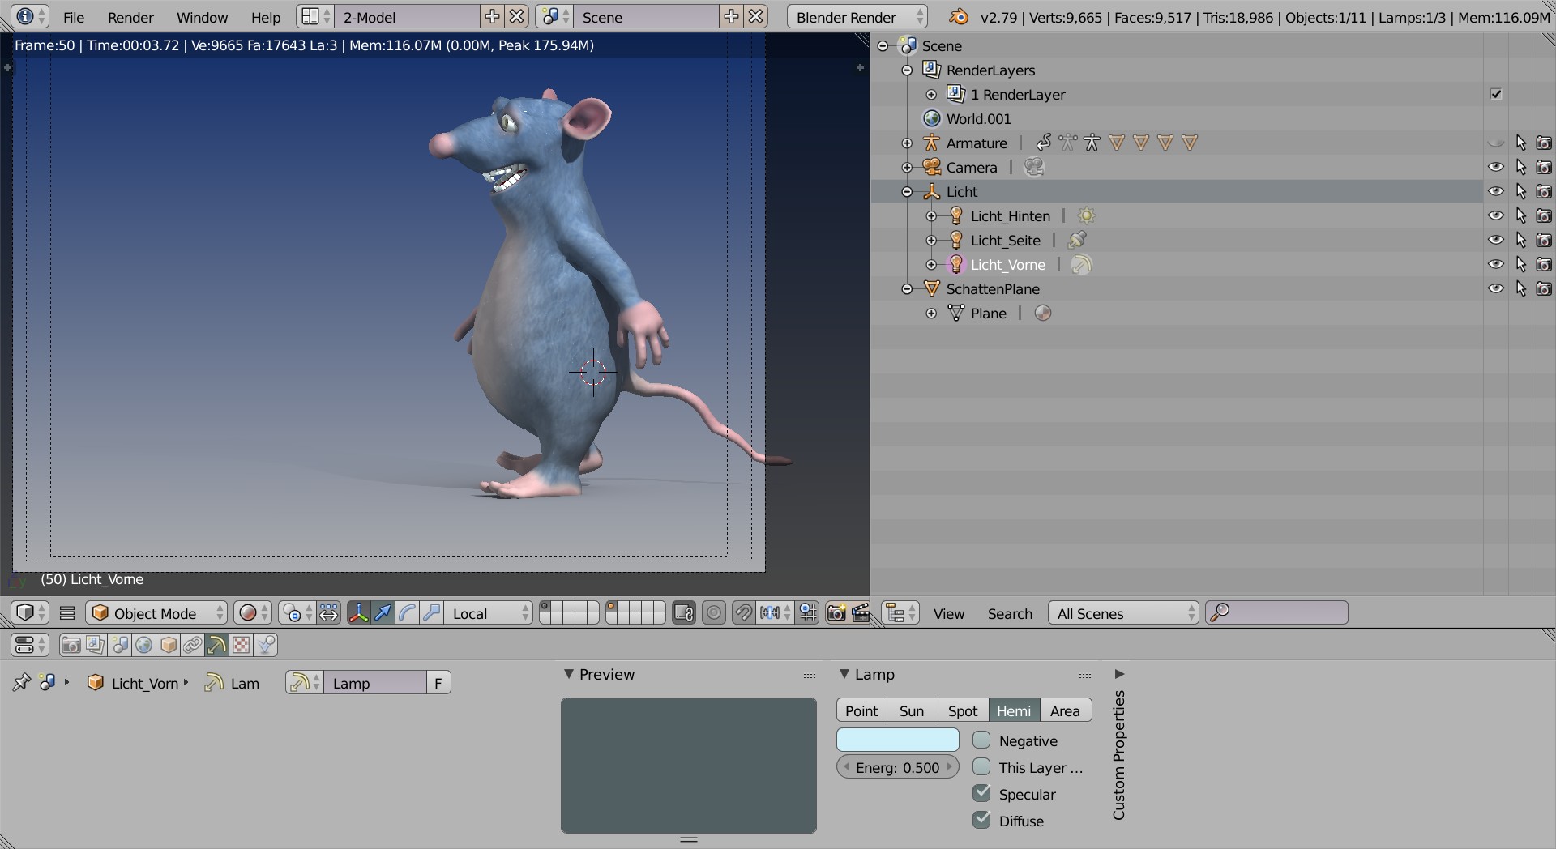Viewport: 1556px width, 849px height.
Task: Open the Blender Render engine dropdown
Action: click(857, 17)
